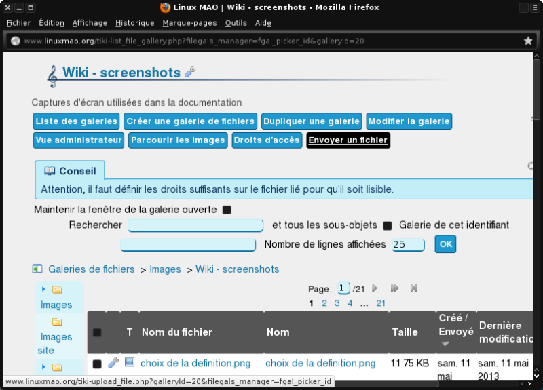Check the box for choix de la definition.png
The height and width of the screenshot is (390, 543).
(97, 364)
